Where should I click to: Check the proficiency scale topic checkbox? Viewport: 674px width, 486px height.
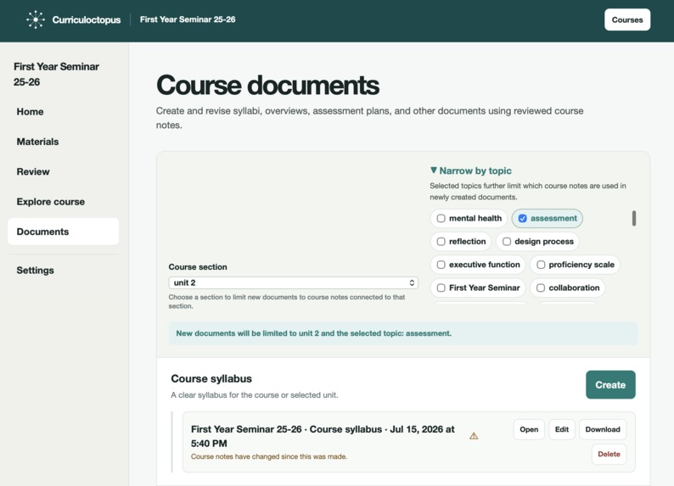coord(541,265)
